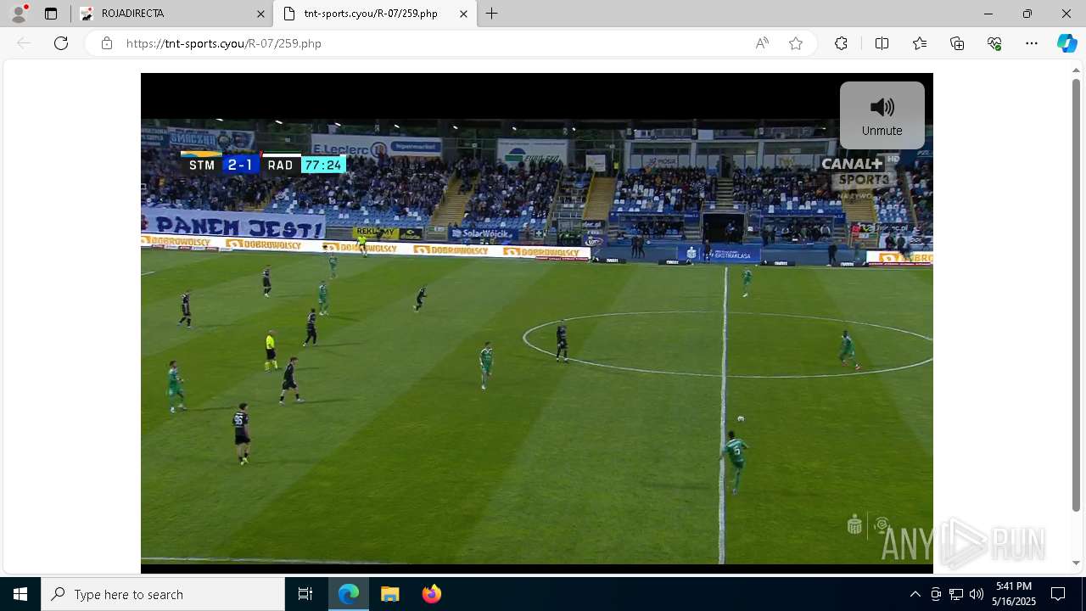Switch to the ROJADIRECTA tab

pyautogui.click(x=172, y=14)
